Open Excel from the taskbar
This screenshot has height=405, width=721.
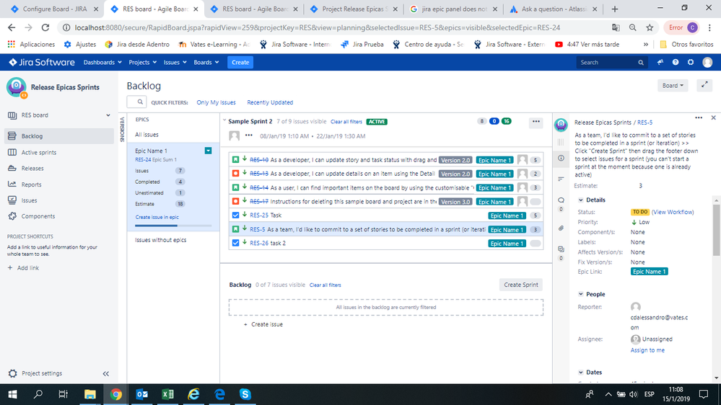[168, 394]
